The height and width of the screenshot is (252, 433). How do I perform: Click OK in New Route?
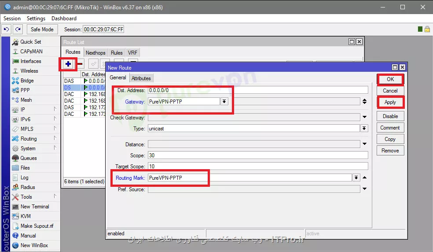point(390,79)
